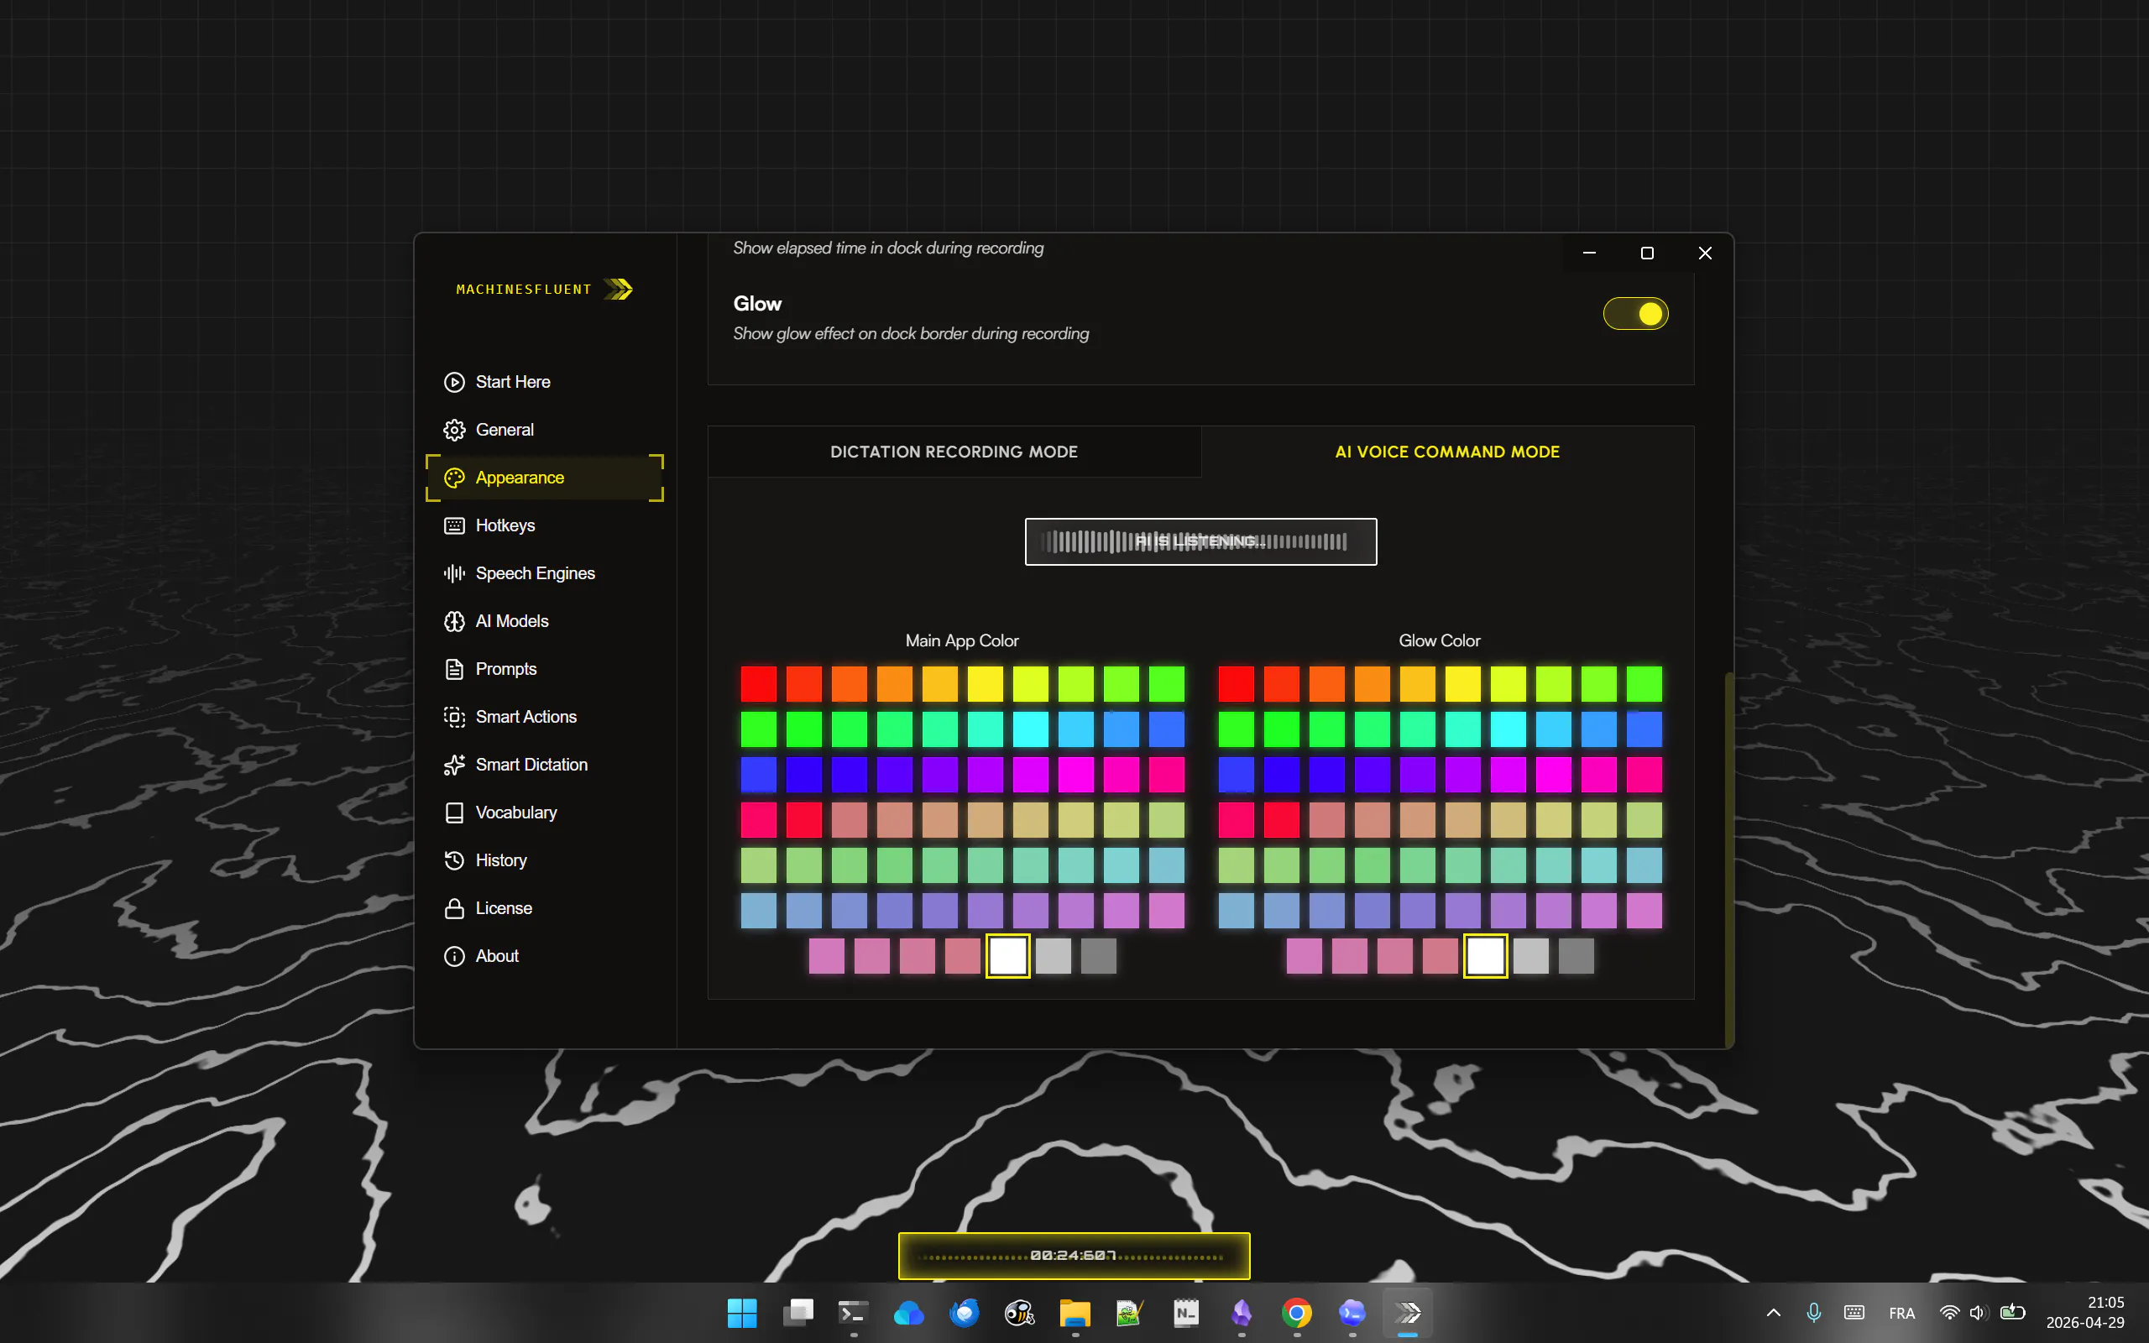Click the AI Models brain icon
Screen dimensions: 2149x1343
point(454,622)
